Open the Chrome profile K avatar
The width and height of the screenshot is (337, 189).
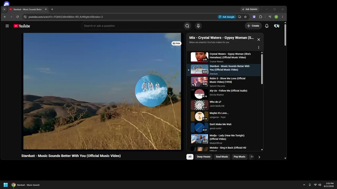pos(276,17)
